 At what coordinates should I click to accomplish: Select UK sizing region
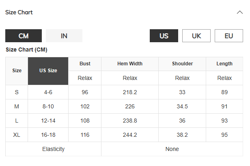pos(196,36)
